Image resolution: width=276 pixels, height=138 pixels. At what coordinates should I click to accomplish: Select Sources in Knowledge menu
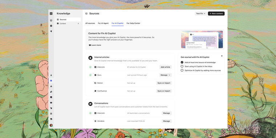click(68, 20)
